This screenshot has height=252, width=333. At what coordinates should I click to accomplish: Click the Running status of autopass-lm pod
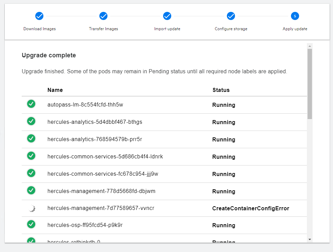click(x=223, y=105)
